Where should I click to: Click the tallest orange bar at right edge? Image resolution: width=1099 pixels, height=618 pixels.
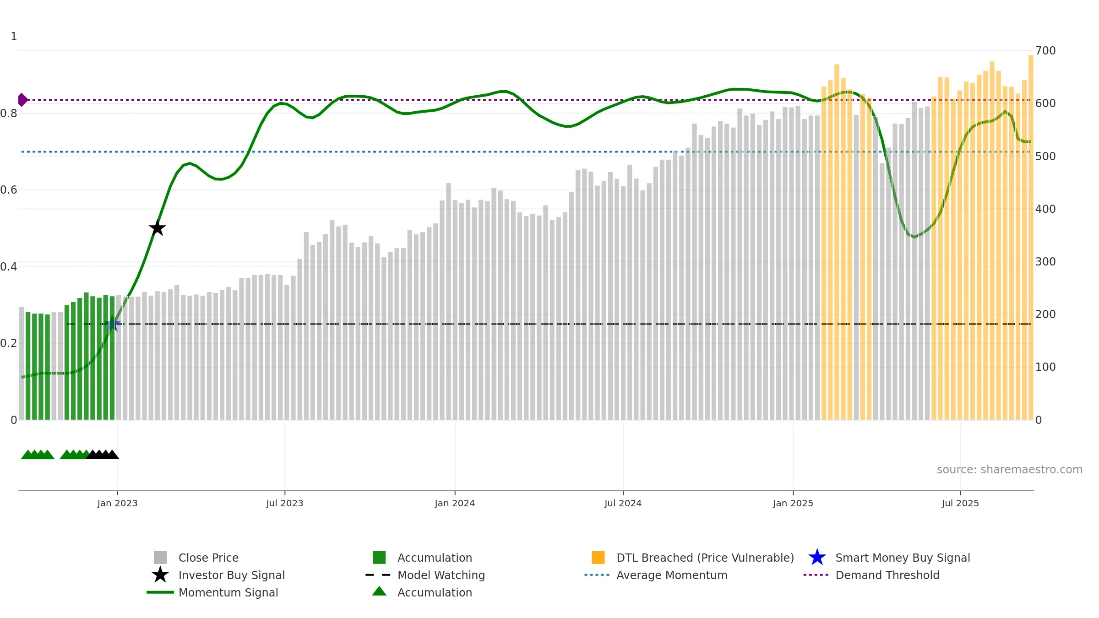(1031, 237)
